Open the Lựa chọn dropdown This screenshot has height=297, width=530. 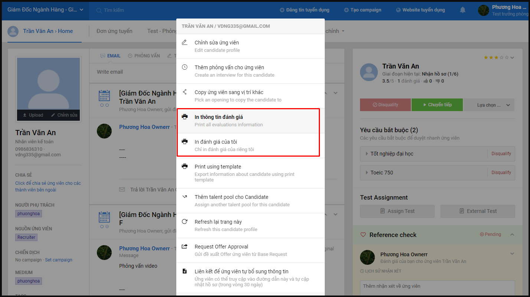coord(489,105)
